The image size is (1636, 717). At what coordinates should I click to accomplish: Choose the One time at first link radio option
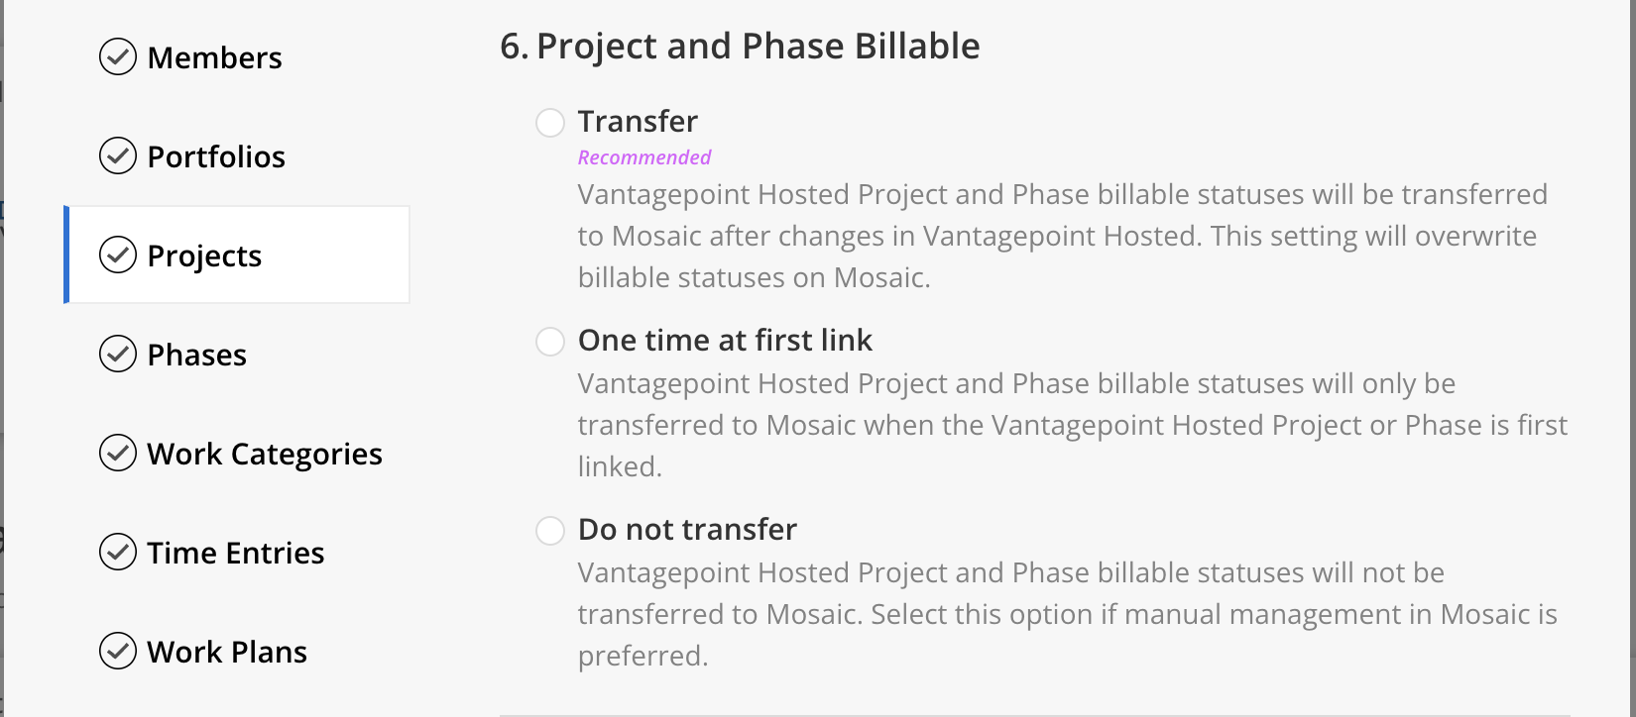pyautogui.click(x=550, y=342)
